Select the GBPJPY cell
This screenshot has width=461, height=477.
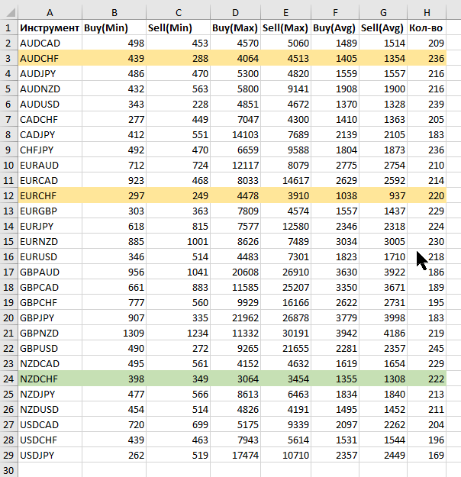pyautogui.click(x=50, y=317)
